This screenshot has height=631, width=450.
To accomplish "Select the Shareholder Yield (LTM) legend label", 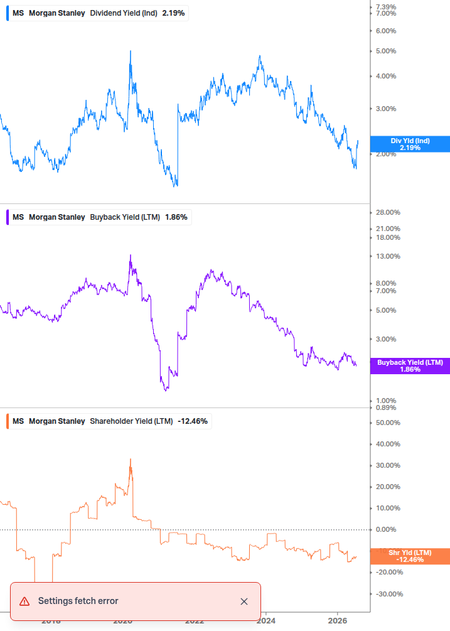I will [x=132, y=421].
